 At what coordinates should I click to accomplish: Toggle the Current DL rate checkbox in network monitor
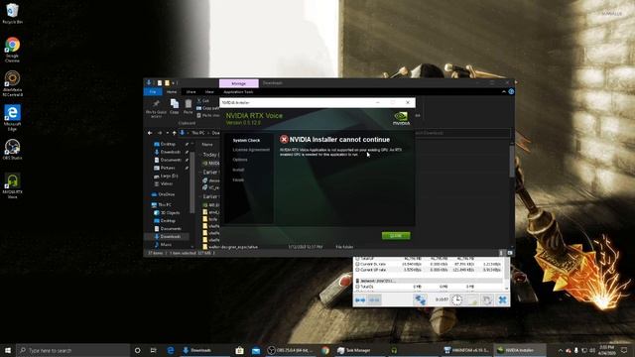point(357,264)
